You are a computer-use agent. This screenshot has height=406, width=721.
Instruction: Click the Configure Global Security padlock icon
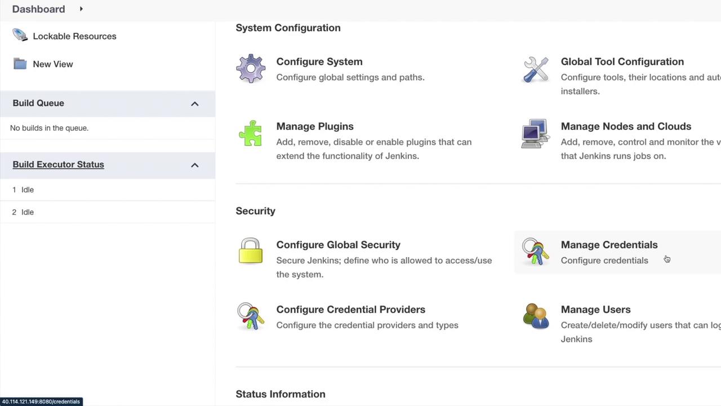251,251
